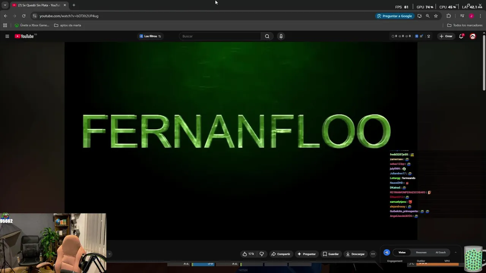
Task: Click chat username samuelytjava
Action: [398, 202]
